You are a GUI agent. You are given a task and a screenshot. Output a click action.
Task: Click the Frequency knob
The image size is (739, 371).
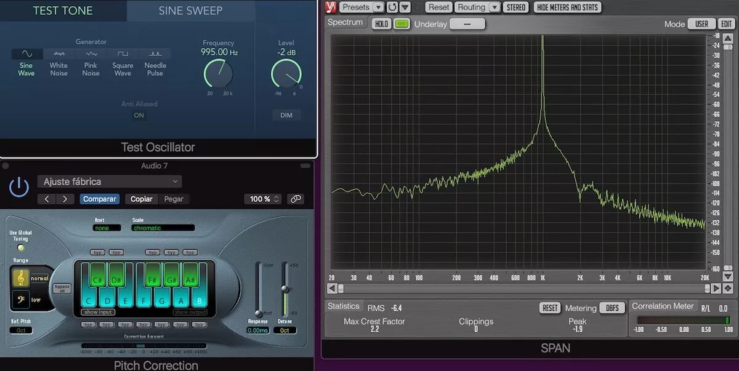tap(218, 74)
